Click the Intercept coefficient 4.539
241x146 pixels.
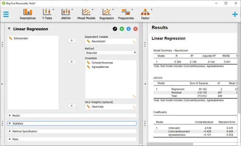coord(208,128)
